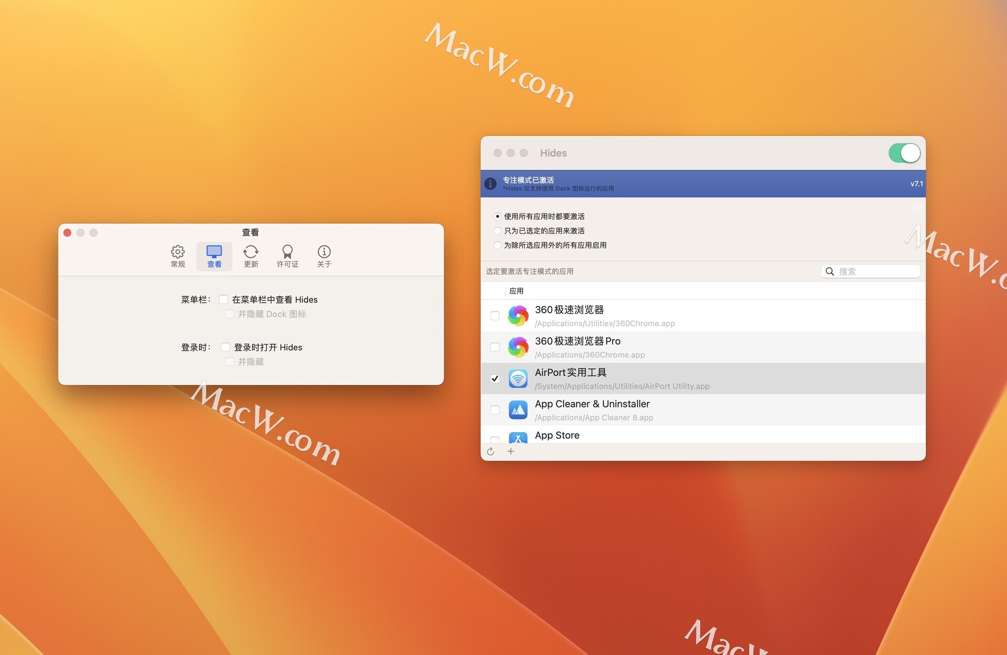Screen dimensions: 1007x655
Task: Click the 应用 column header
Action: point(516,291)
